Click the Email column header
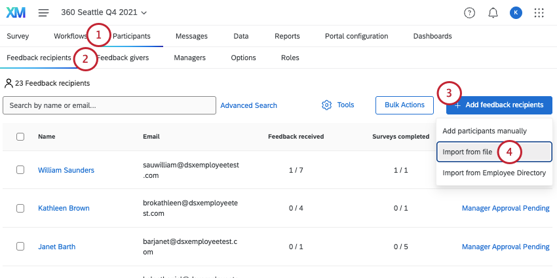The image size is (557, 278). pyautogui.click(x=151, y=137)
